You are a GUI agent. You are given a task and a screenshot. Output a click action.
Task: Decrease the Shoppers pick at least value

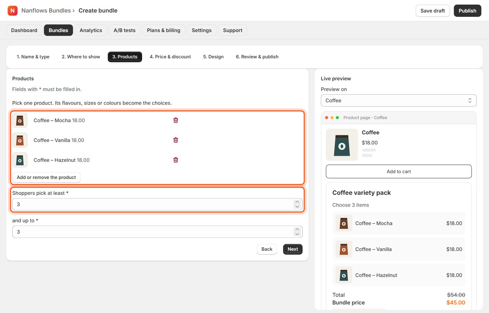coord(297,207)
